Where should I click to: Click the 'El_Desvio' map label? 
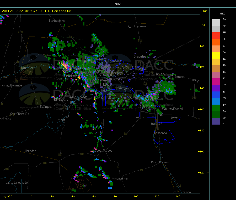pyautogui.click(x=61, y=100)
